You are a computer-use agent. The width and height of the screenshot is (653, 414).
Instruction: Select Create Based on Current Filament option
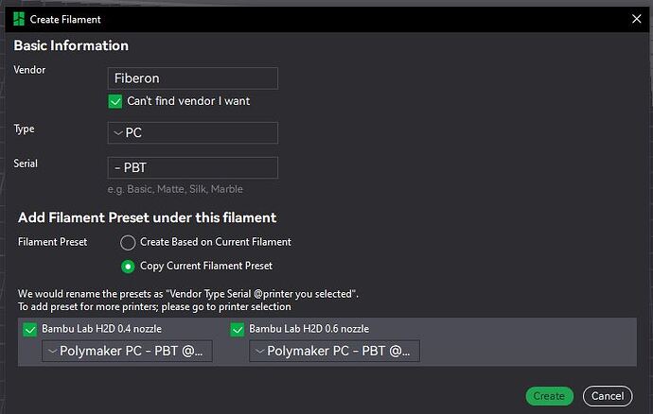[128, 242]
